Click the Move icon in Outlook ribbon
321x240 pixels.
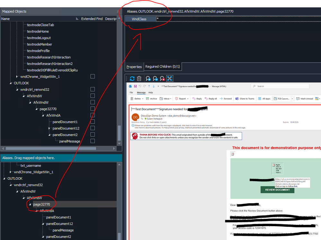click(x=161, y=99)
